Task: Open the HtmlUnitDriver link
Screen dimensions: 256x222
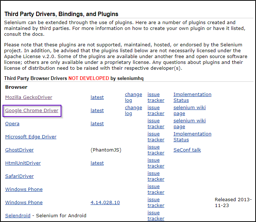Action: pos(23,163)
